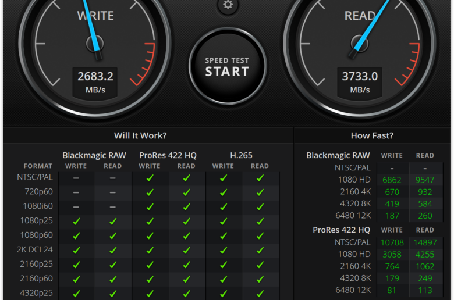
Task: Select the 1080p25 format row label
Action: pyautogui.click(x=37, y=220)
